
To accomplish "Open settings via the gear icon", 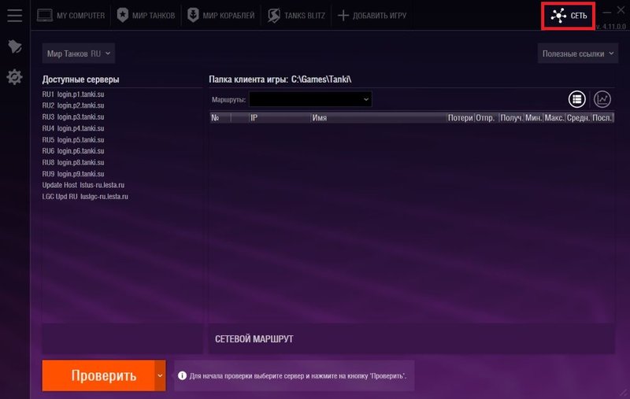I will point(14,77).
